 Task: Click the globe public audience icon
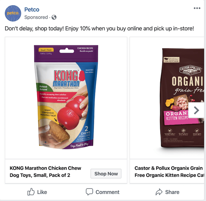pos(54,17)
